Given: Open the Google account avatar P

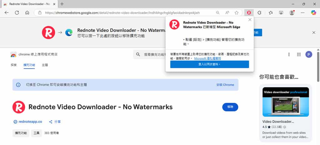Looking at the screenshot, I should [309, 54].
